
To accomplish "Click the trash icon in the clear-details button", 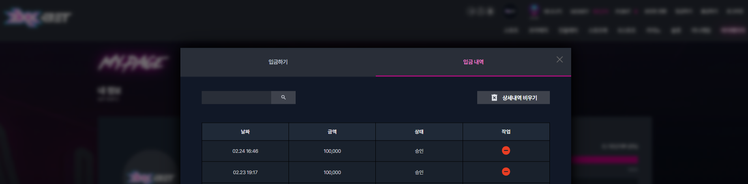I will (x=494, y=98).
